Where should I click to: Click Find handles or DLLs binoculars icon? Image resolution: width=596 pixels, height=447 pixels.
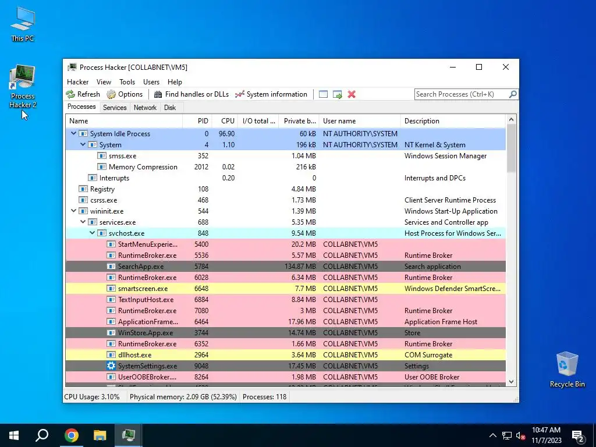(x=158, y=94)
